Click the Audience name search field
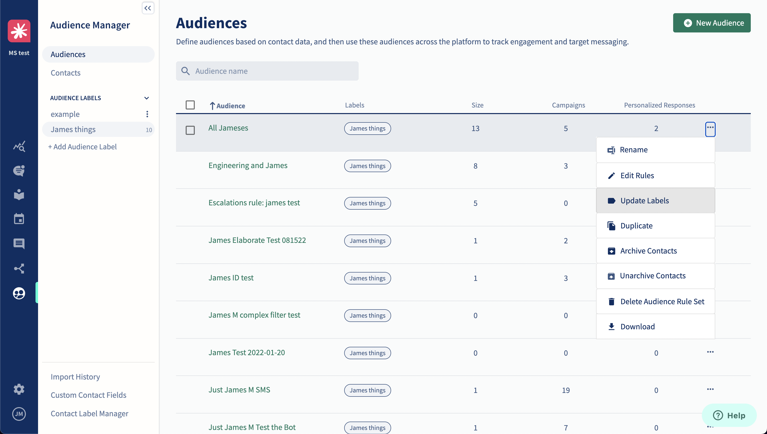This screenshot has width=767, height=434. coord(267,71)
